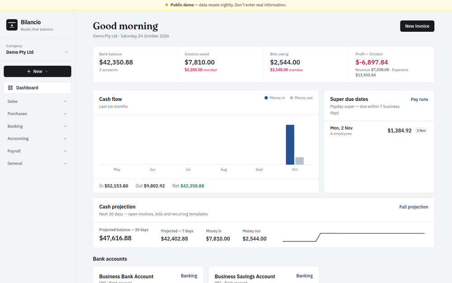This screenshot has width=452, height=283.
Task: Create a New invoice
Action: pos(417,26)
